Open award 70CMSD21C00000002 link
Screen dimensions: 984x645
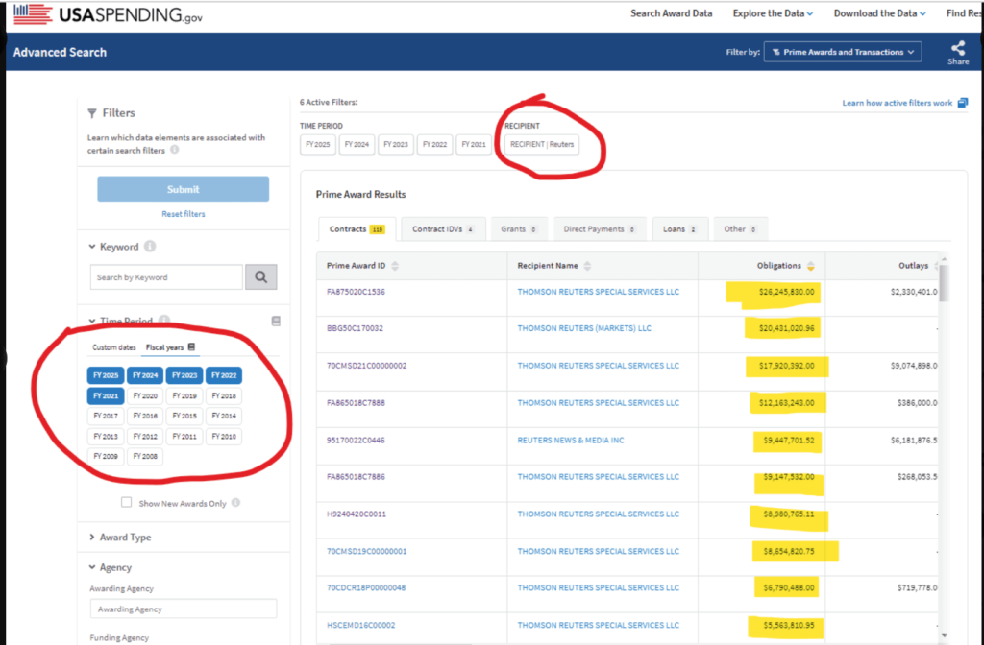[366, 366]
